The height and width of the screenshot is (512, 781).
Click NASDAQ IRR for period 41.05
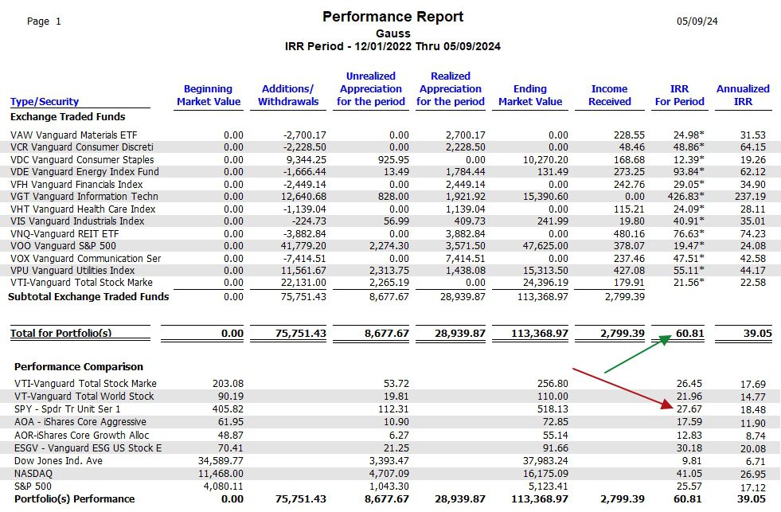pyautogui.click(x=689, y=474)
